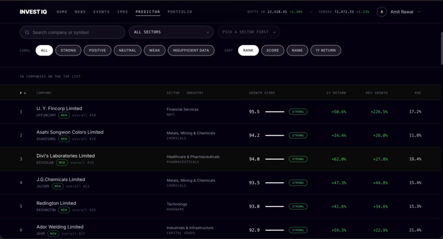
Task: Filter by Strong label
Action: [68, 51]
